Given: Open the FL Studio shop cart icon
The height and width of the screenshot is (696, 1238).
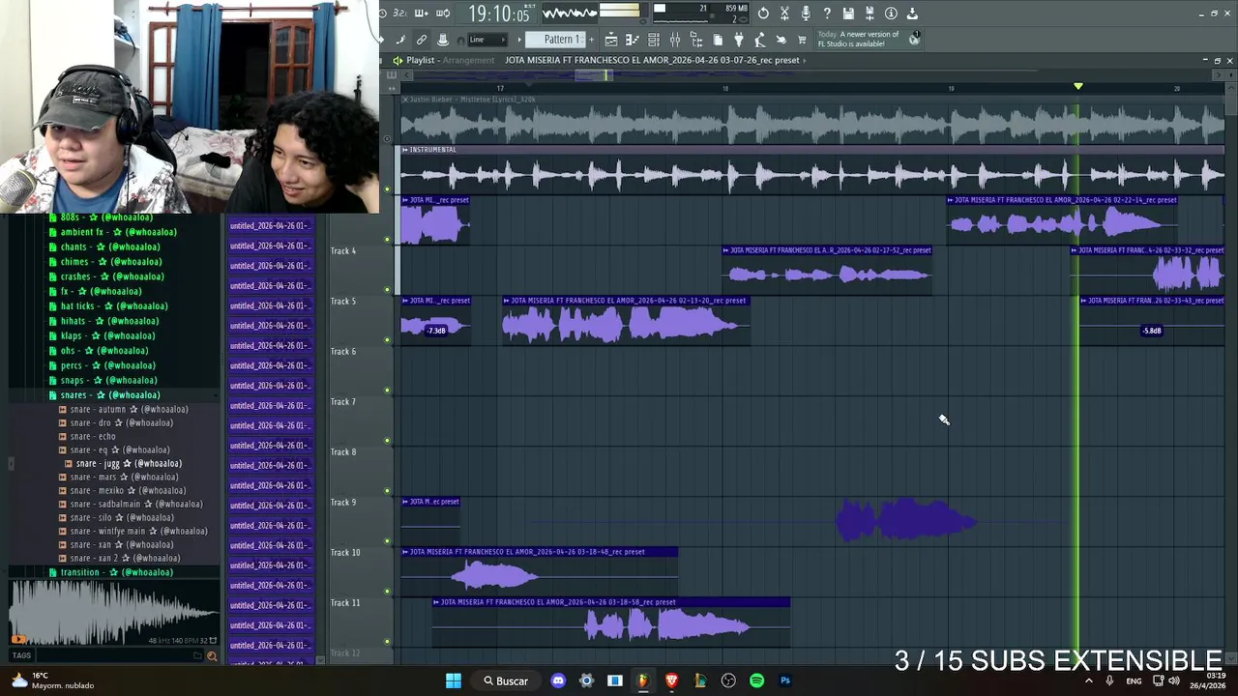Looking at the screenshot, I should pyautogui.click(x=802, y=40).
